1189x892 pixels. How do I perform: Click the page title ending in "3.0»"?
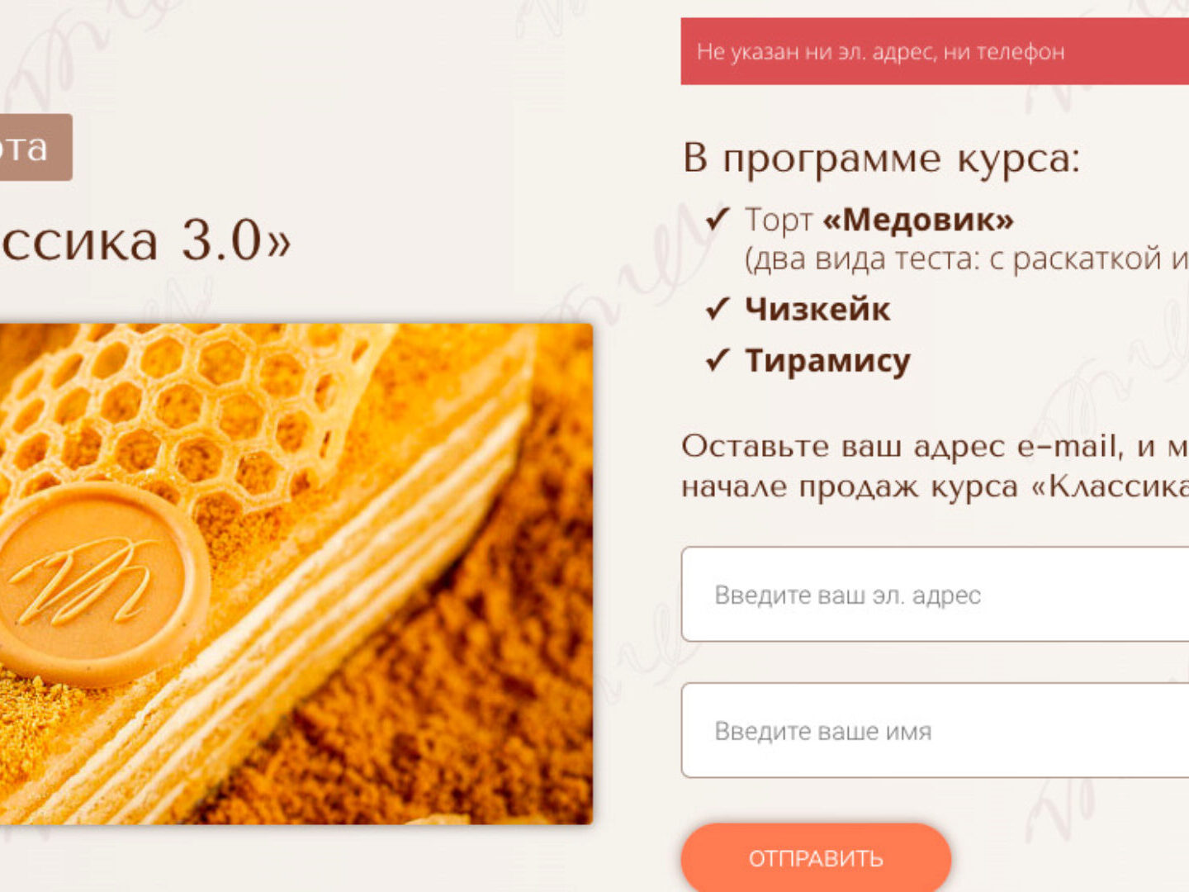(x=145, y=240)
